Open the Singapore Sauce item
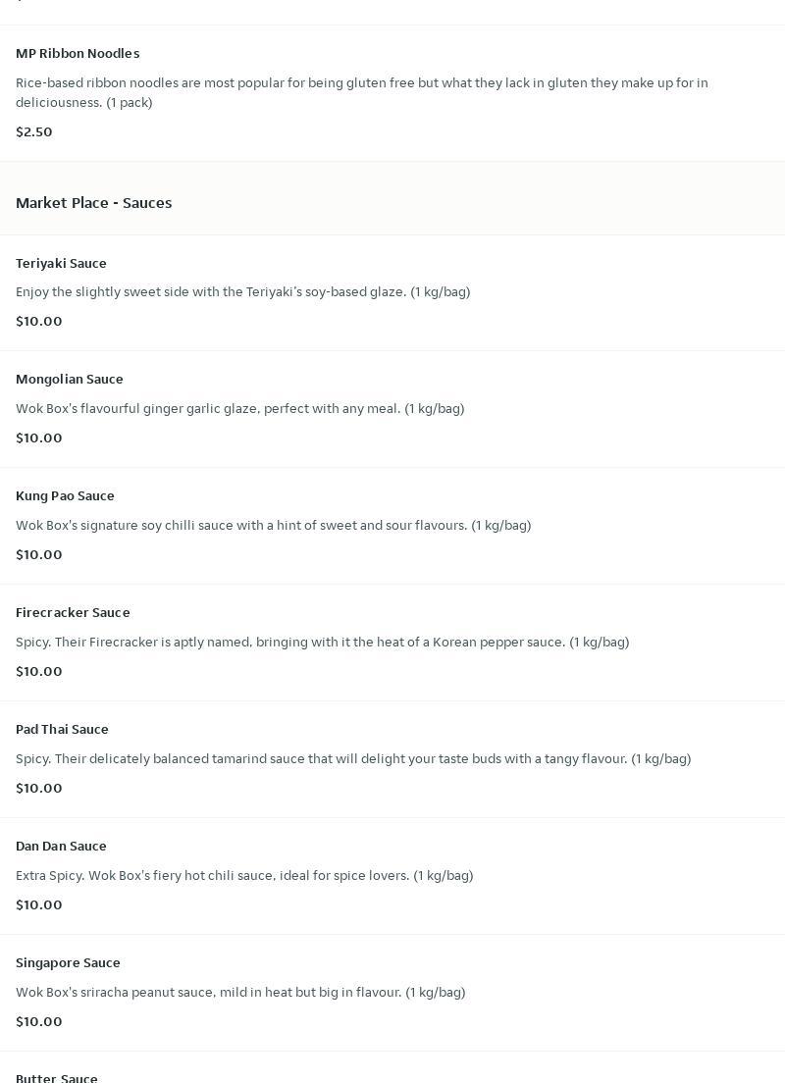 (68, 962)
